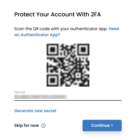Click the QR code's bottom-left finder square

click(x=52, y=81)
